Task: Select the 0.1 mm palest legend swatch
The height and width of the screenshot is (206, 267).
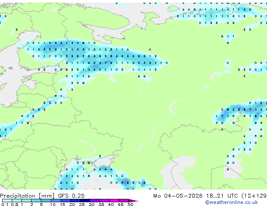Action: [x=7, y=201]
